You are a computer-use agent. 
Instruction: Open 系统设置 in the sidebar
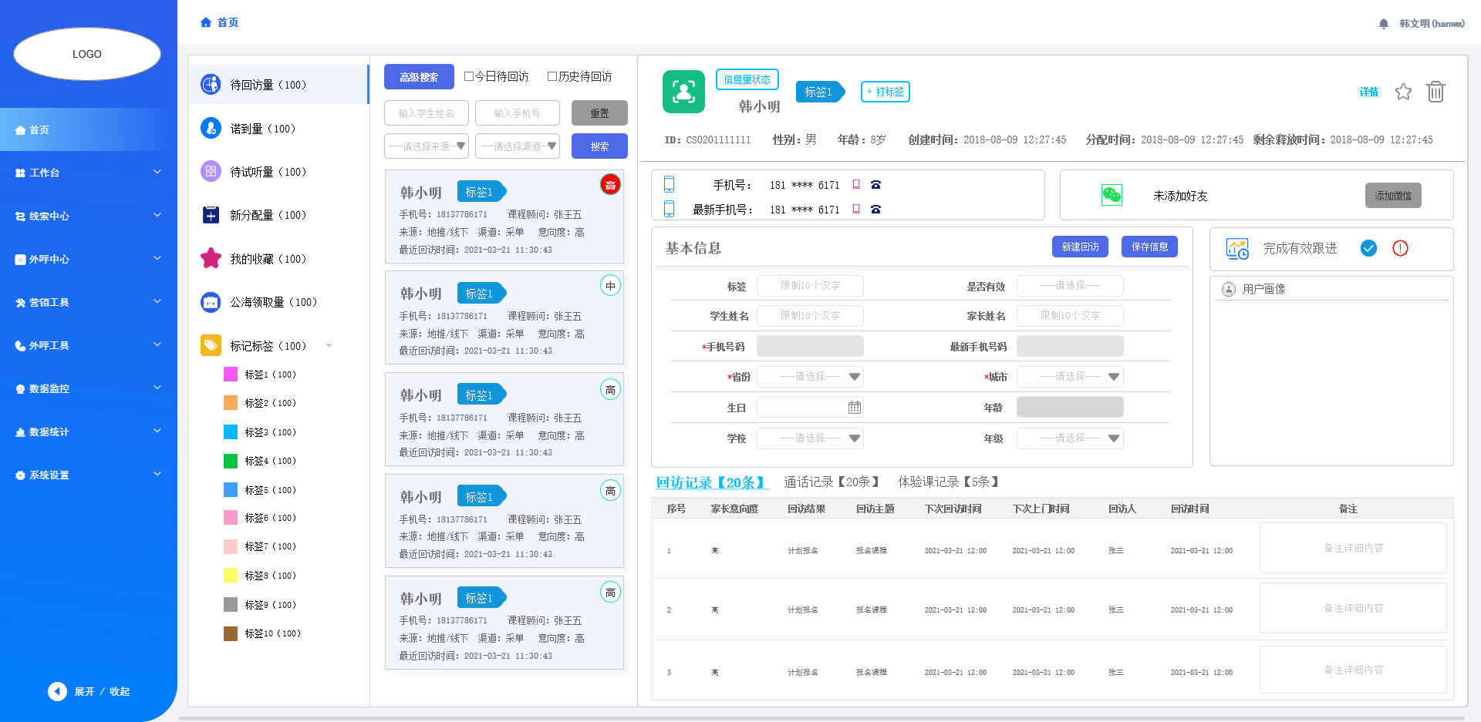89,475
